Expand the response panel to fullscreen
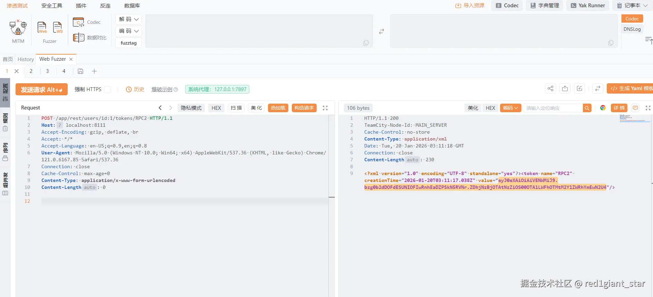The height and width of the screenshot is (297, 653). (648, 108)
